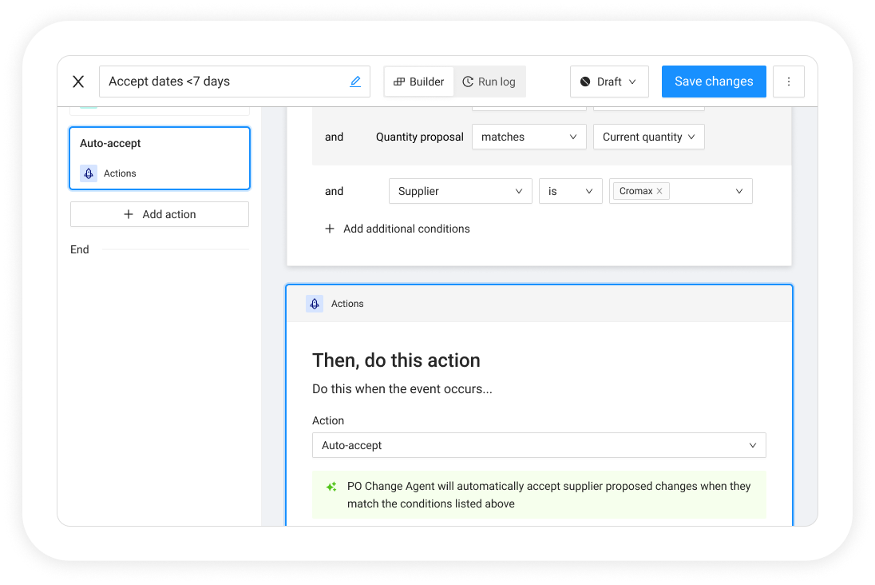Open the three-dot more options menu

[789, 82]
